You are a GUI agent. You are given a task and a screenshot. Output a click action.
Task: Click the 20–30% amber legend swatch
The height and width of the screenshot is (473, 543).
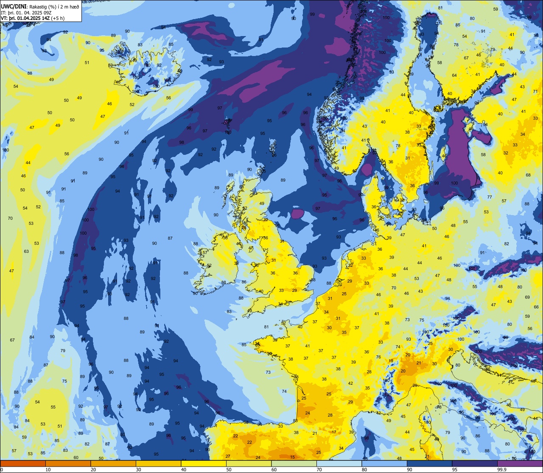(x=113, y=463)
